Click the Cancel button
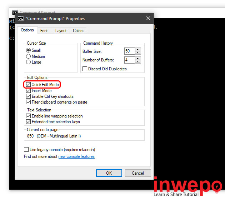 coord(138,173)
